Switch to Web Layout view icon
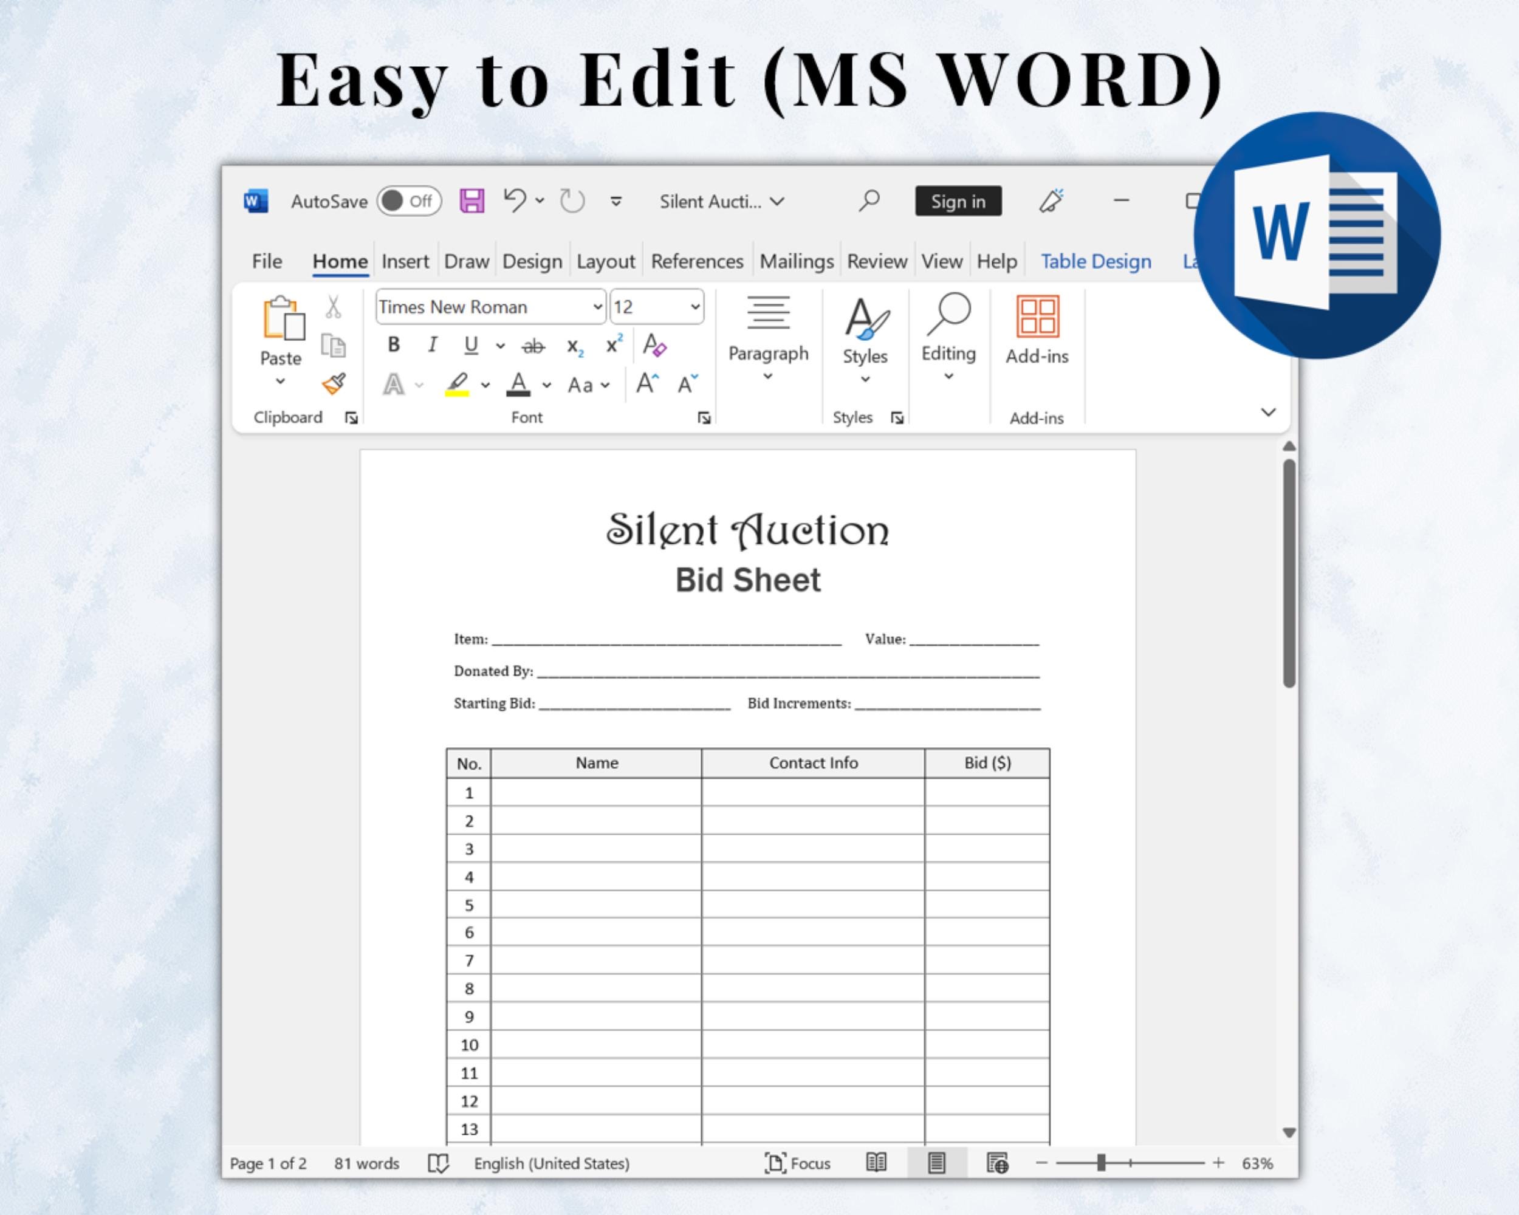 (998, 1163)
